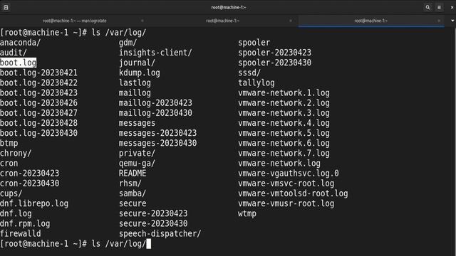Select the active third root@machine-1 tab
This screenshot has width=456, height=256.
point(370,21)
